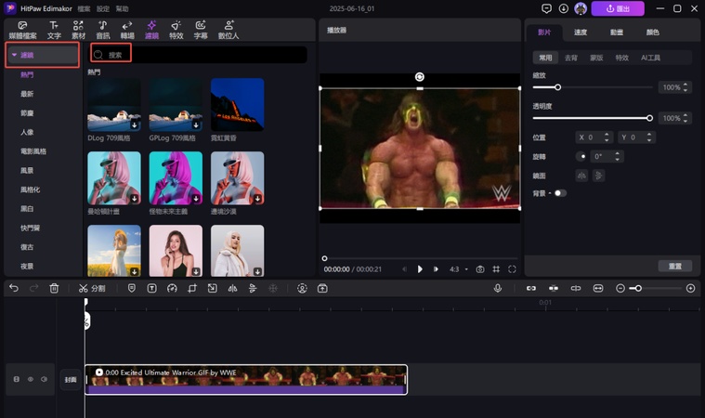Open the 文字 text tool tab
705x418 pixels.
54,30
